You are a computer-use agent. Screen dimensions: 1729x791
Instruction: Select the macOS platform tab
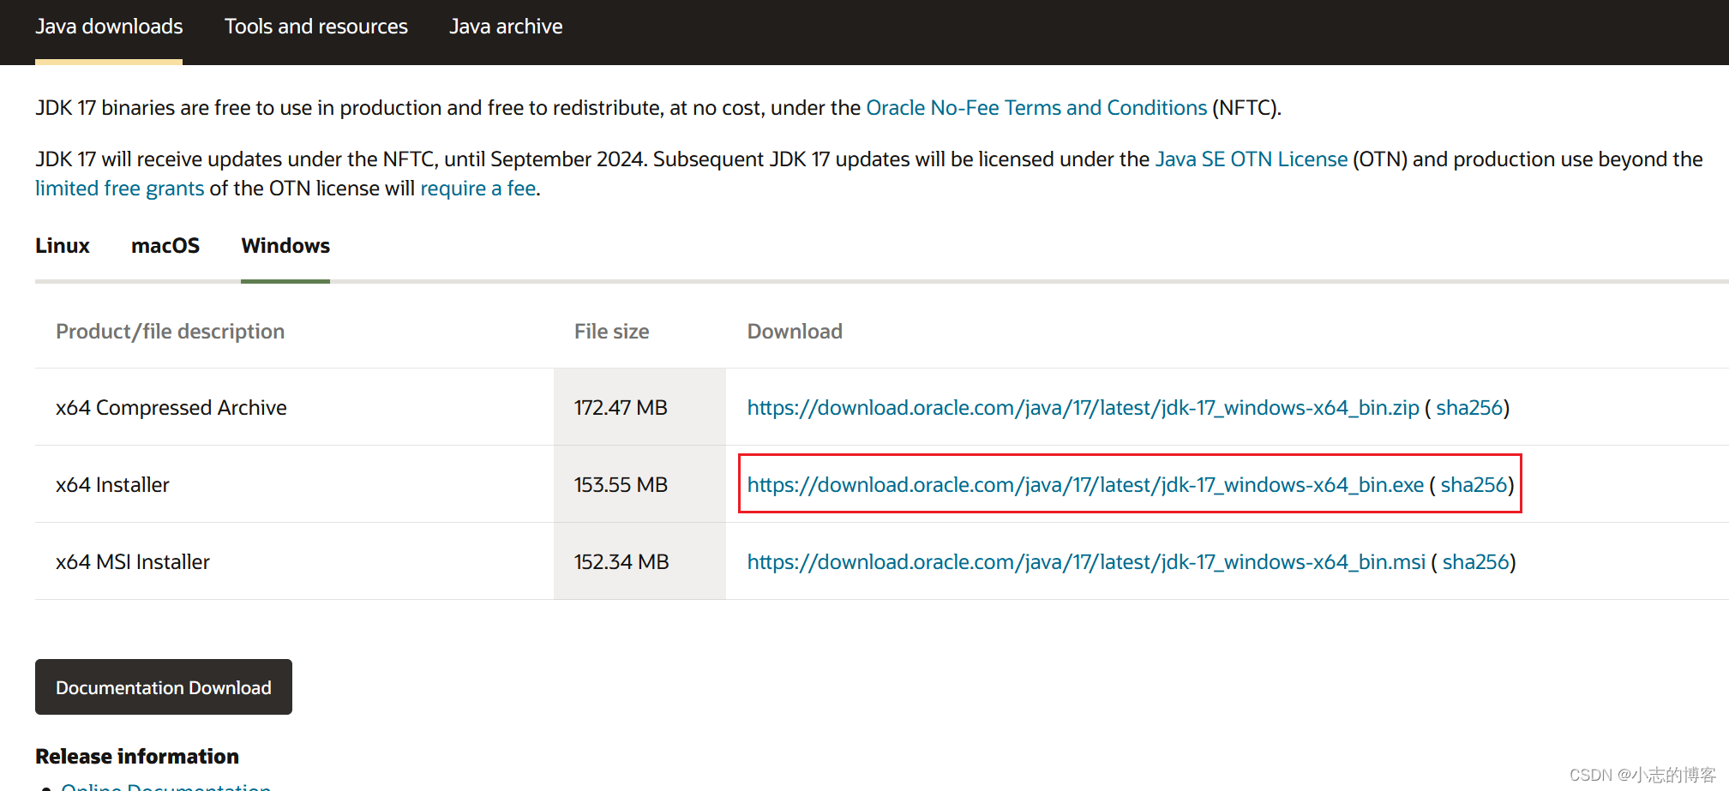(165, 246)
